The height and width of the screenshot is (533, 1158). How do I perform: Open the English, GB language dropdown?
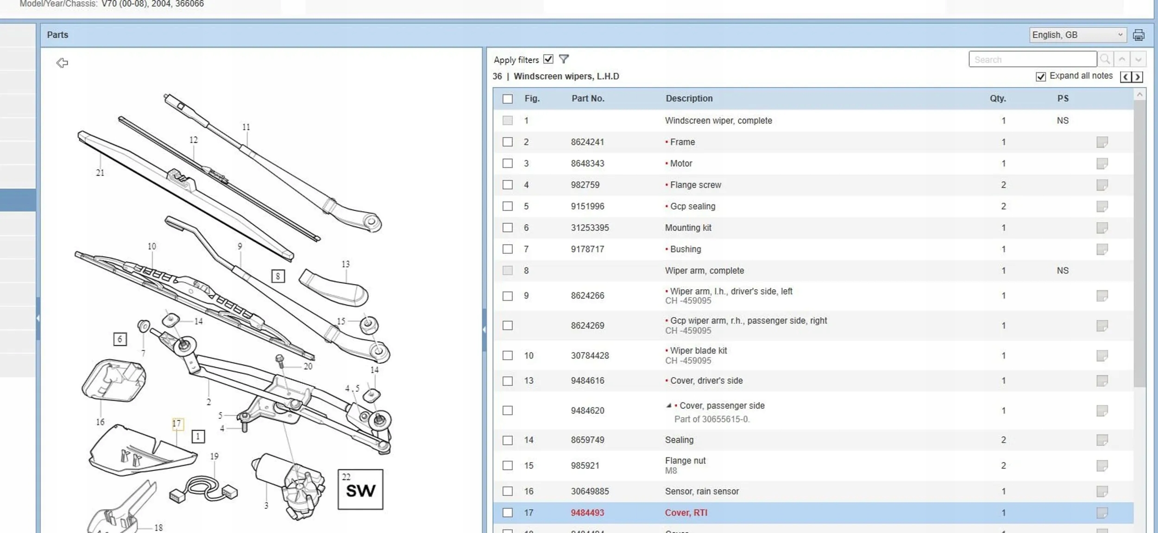1077,35
